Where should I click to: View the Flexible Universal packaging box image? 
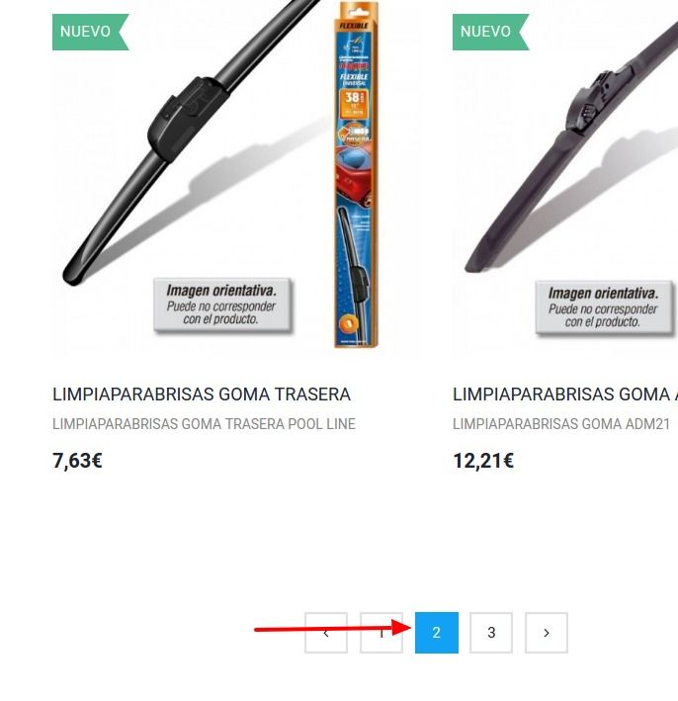coord(357,174)
